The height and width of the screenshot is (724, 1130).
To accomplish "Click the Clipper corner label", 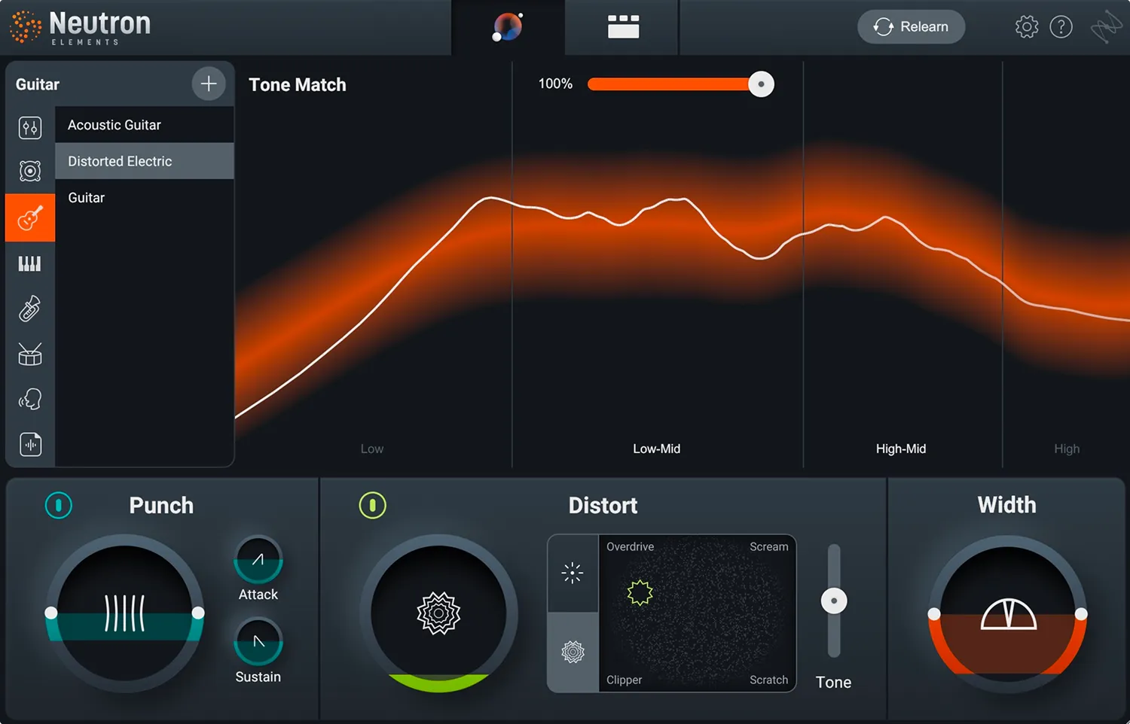I will click(624, 680).
